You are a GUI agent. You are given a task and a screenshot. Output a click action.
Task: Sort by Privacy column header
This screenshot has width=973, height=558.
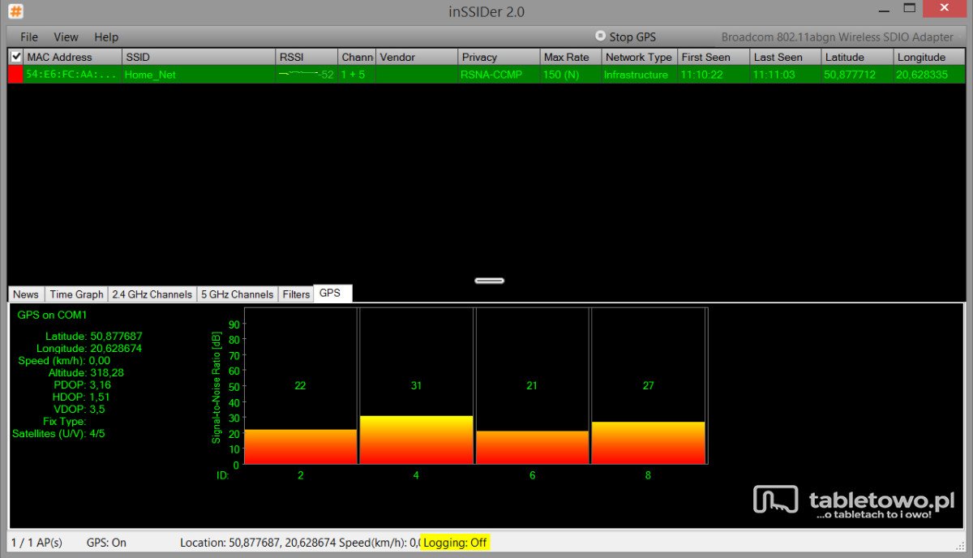tap(499, 57)
